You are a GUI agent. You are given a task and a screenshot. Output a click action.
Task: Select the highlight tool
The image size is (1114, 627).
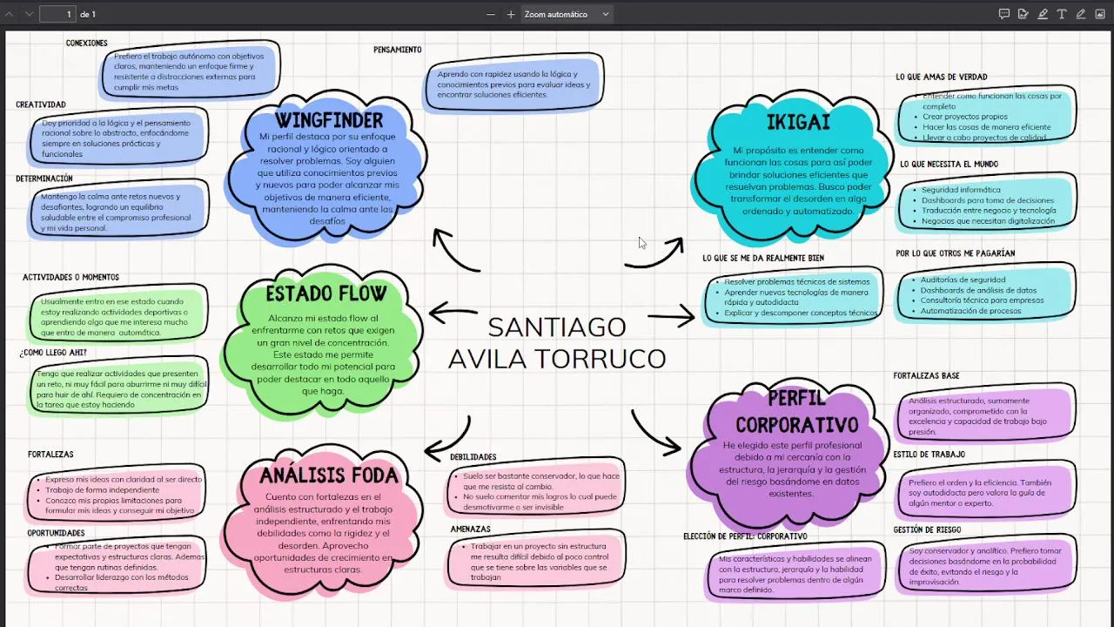coord(1043,14)
